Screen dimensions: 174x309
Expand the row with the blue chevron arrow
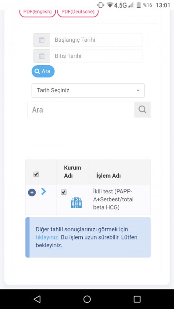43,191
